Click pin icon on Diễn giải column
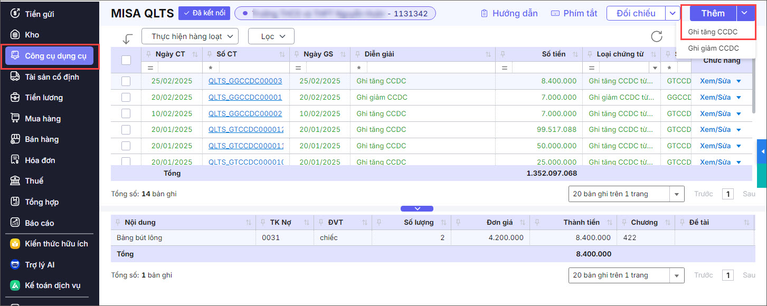The width and height of the screenshot is (767, 306). pyautogui.click(x=357, y=54)
